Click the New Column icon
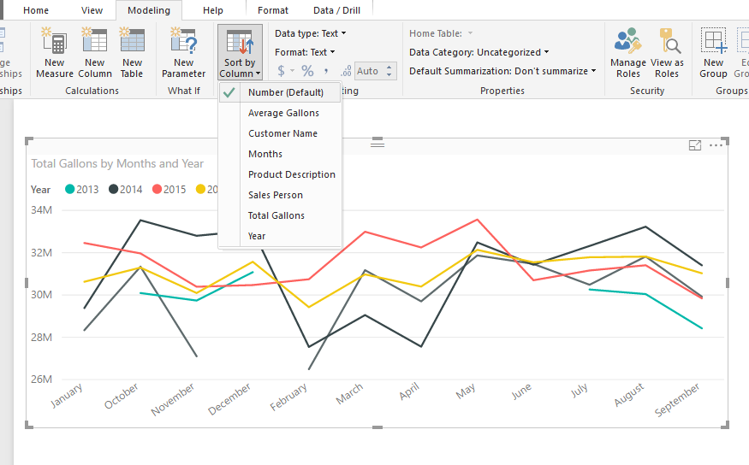The width and height of the screenshot is (749, 465). pos(94,41)
